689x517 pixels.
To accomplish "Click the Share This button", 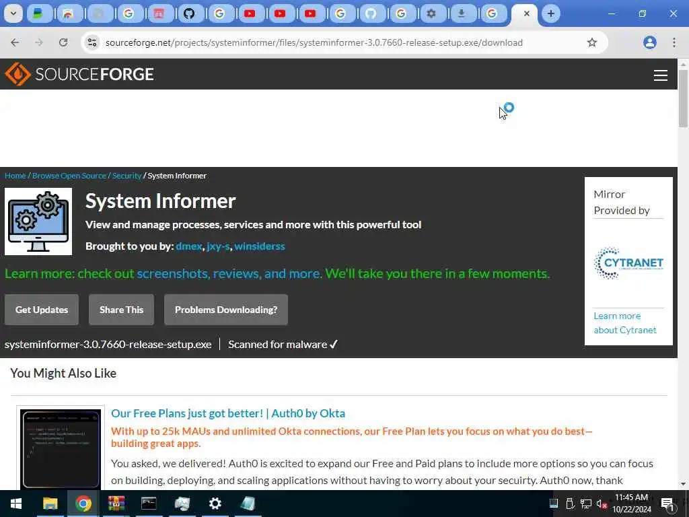I will pyautogui.click(x=121, y=310).
